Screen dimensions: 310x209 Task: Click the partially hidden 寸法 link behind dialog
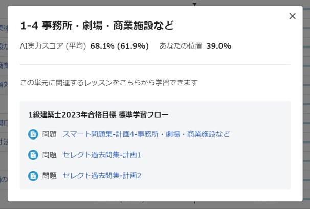point(4,142)
